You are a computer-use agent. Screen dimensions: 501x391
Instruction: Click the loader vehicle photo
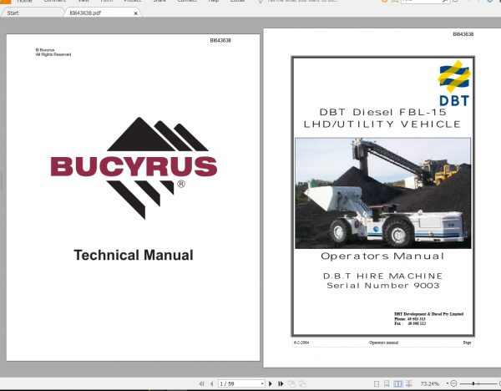382,193
